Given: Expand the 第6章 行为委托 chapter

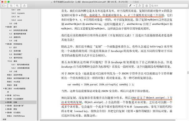Looking at the screenshot, I should (x=6, y=113).
